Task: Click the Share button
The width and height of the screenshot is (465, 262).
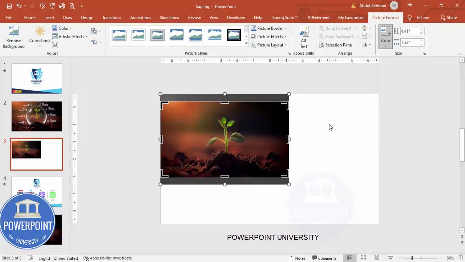Action: (448, 17)
